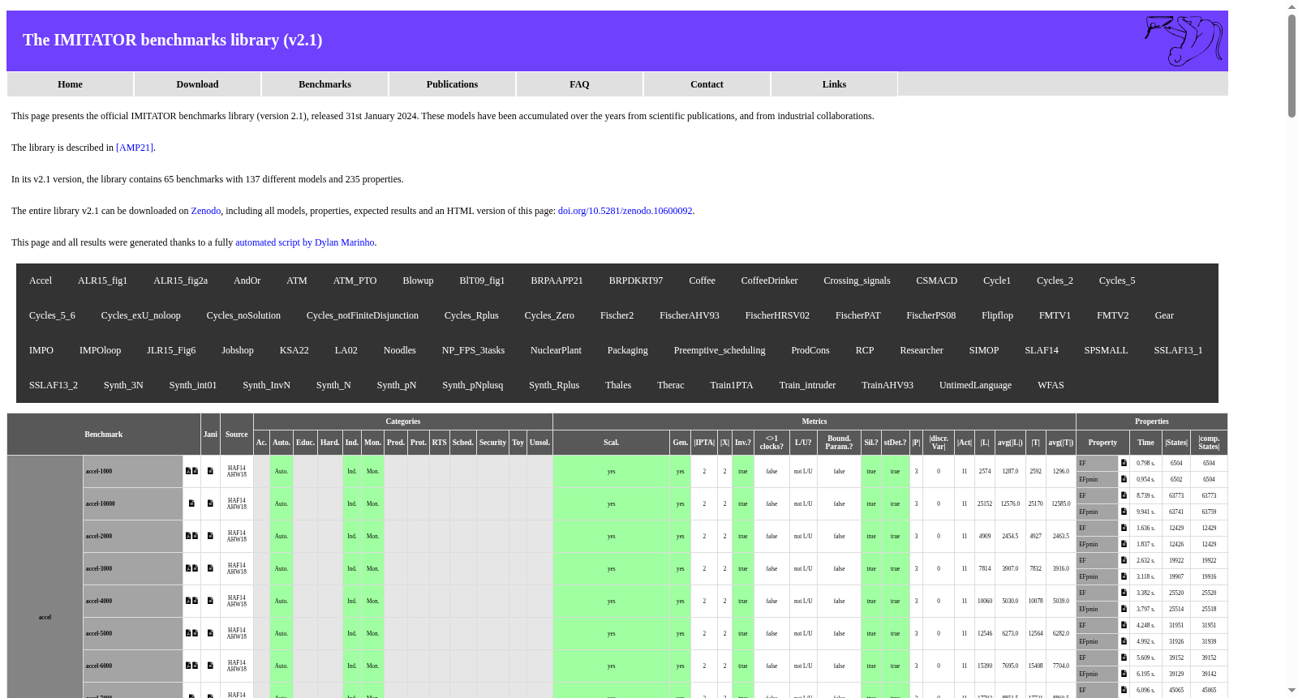The height and width of the screenshot is (698, 1298).
Task: Open the Zenodo download link
Action: tap(206, 211)
